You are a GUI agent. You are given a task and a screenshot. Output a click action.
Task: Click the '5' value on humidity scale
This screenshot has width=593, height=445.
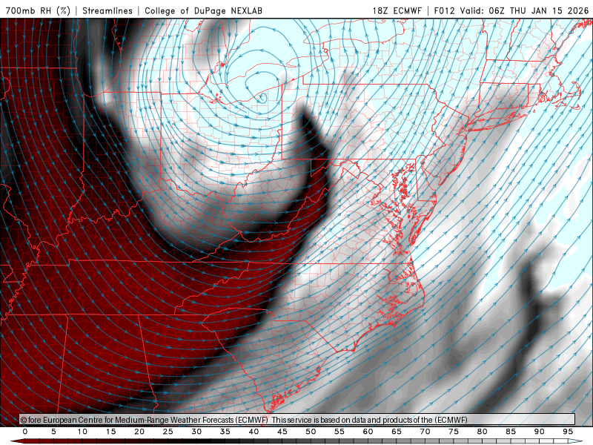(x=53, y=432)
